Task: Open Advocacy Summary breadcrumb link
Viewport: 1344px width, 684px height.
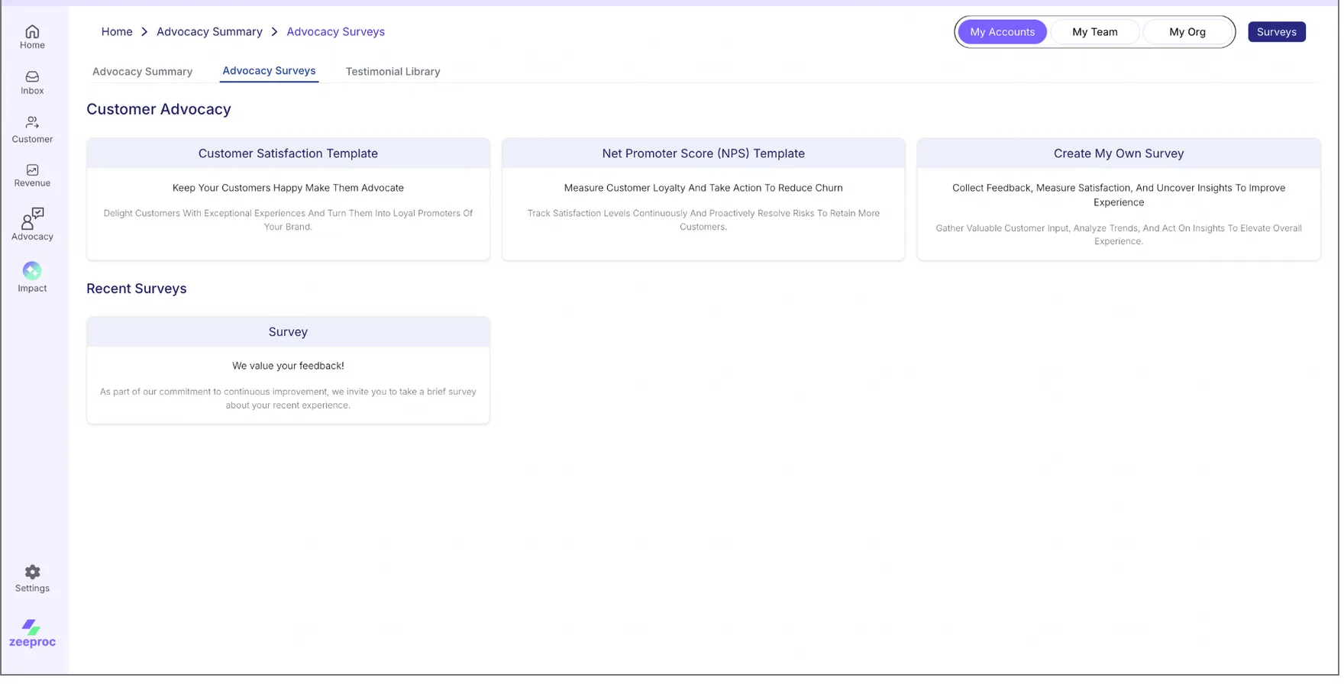Action: coord(209,31)
